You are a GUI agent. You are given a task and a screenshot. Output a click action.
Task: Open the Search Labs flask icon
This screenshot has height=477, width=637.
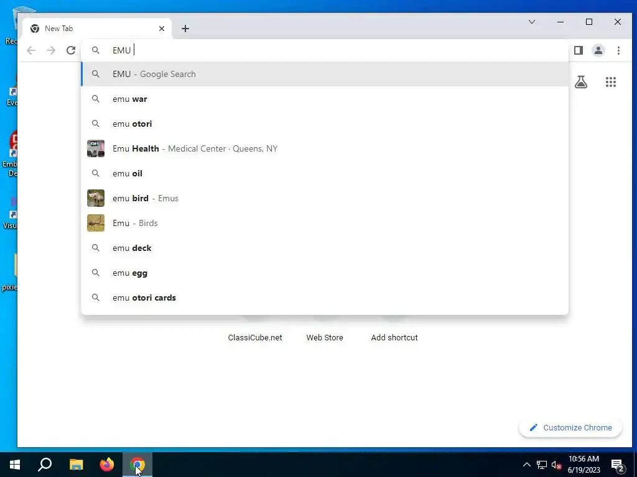coord(581,82)
